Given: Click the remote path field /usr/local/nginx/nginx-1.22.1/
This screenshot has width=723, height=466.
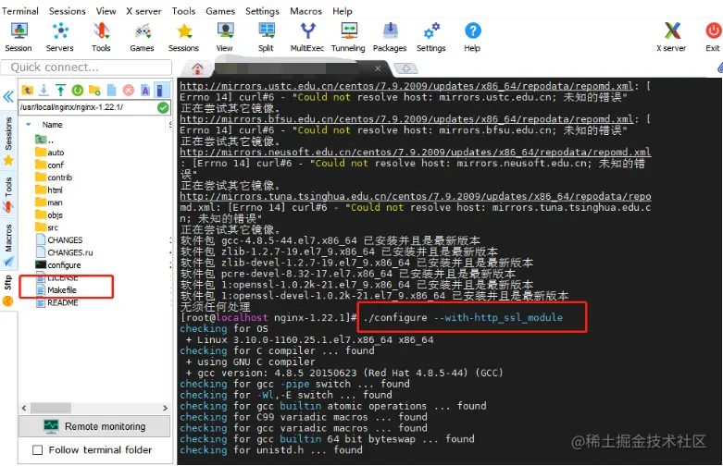Looking at the screenshot, I should tap(88, 107).
